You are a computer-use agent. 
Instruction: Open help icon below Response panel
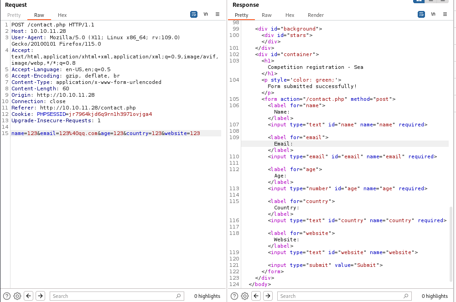tap(234, 296)
